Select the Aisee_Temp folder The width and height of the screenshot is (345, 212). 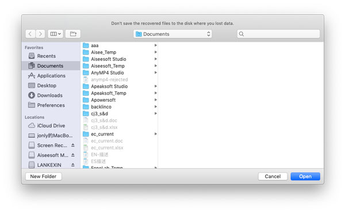click(119, 52)
